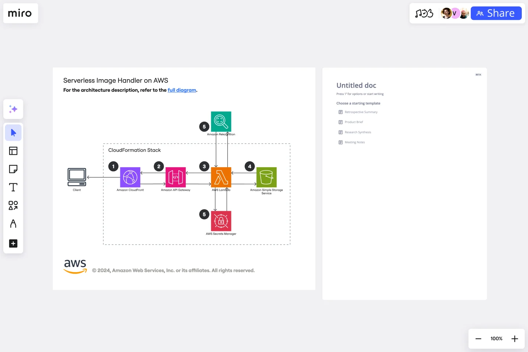Image resolution: width=528 pixels, height=352 pixels.
Task: Open more tools plus button
Action: click(13, 243)
